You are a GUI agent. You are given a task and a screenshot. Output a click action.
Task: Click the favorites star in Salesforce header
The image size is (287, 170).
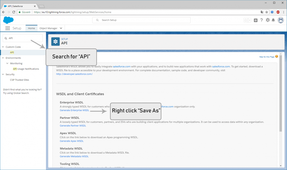tap(246, 20)
